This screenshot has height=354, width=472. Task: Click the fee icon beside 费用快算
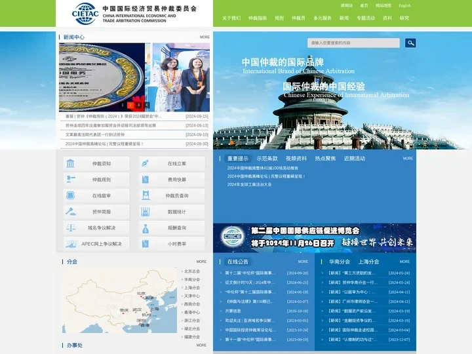tap(146, 180)
